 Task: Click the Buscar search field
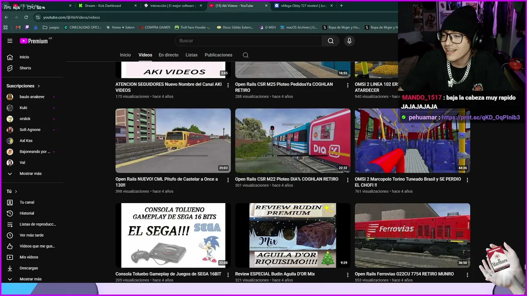[x=248, y=41]
